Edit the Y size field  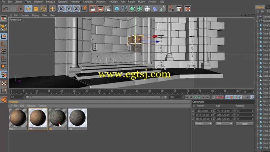pyautogui.click(x=224, y=115)
